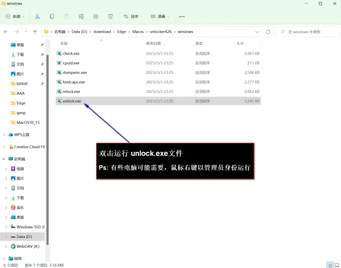Select the genp folder in sidebar
The height and width of the screenshot is (268, 341).
(x=21, y=113)
